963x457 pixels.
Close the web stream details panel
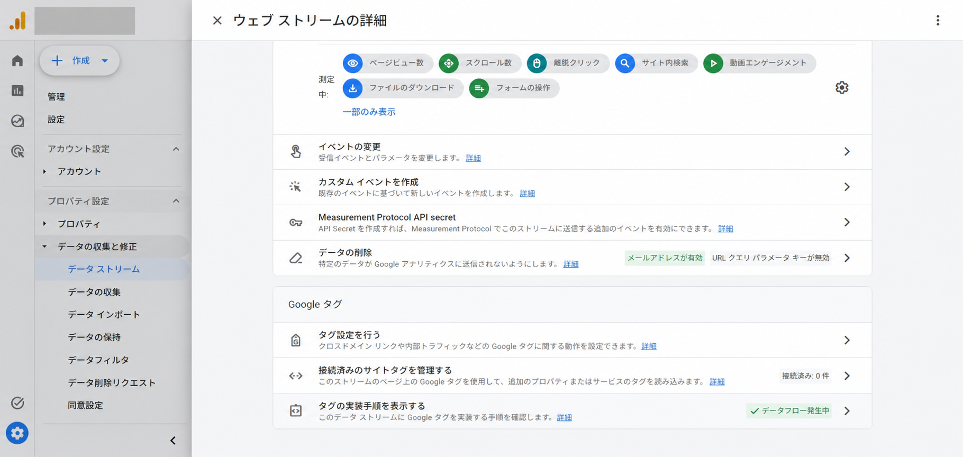(x=217, y=21)
